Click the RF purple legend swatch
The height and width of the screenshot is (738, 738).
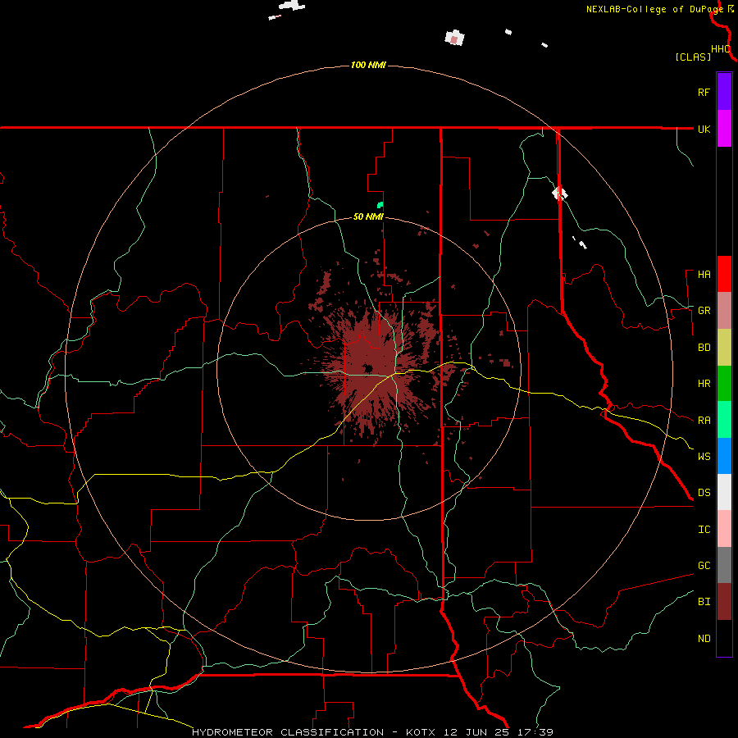click(724, 91)
